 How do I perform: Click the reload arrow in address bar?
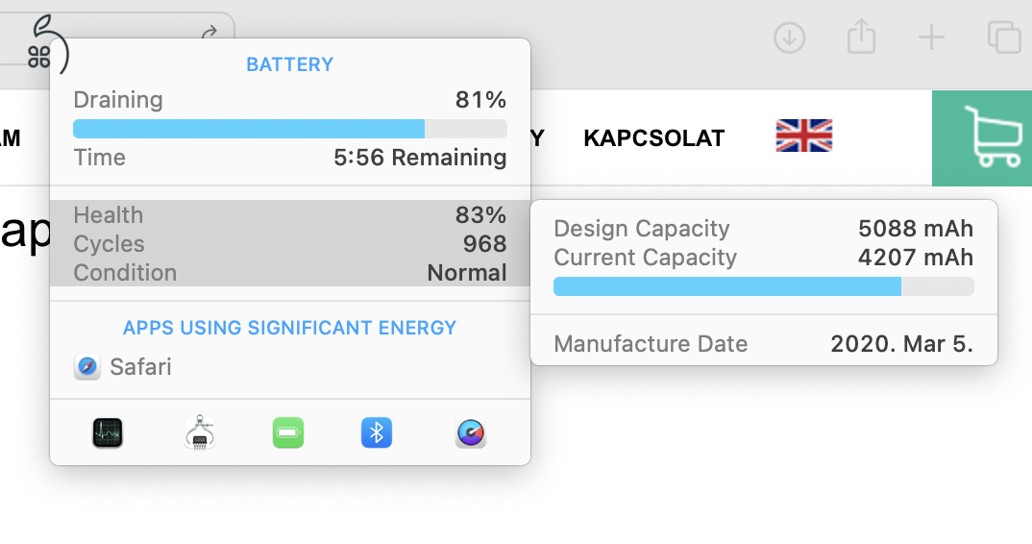[209, 33]
